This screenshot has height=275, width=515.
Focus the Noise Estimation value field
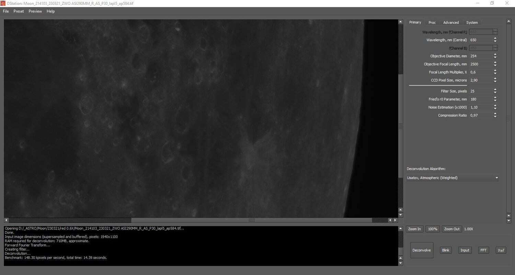tap(480, 107)
